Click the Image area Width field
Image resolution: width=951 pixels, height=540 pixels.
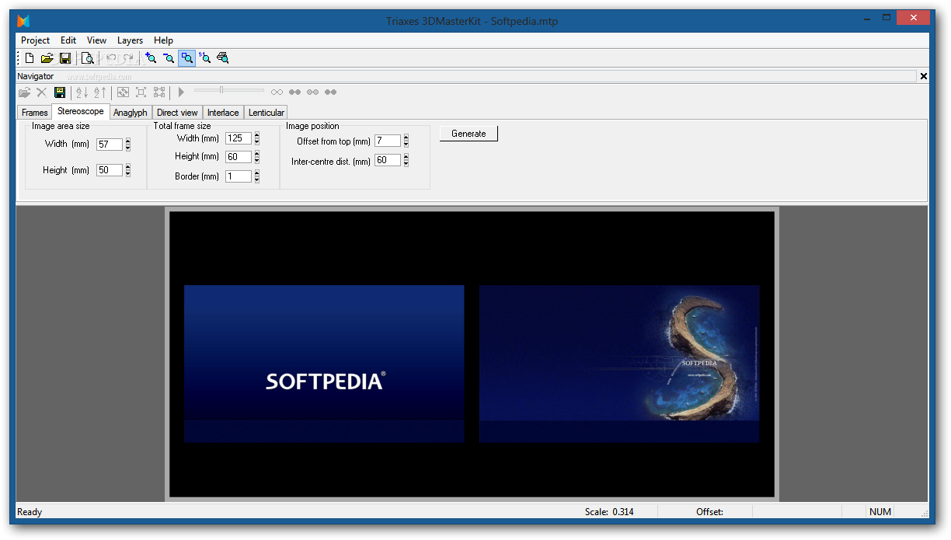click(110, 145)
